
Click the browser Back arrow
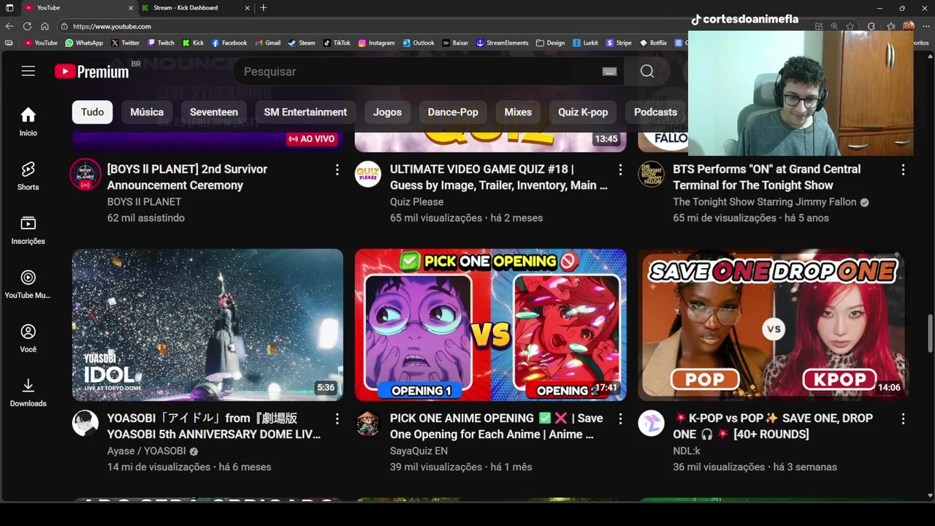[9, 26]
